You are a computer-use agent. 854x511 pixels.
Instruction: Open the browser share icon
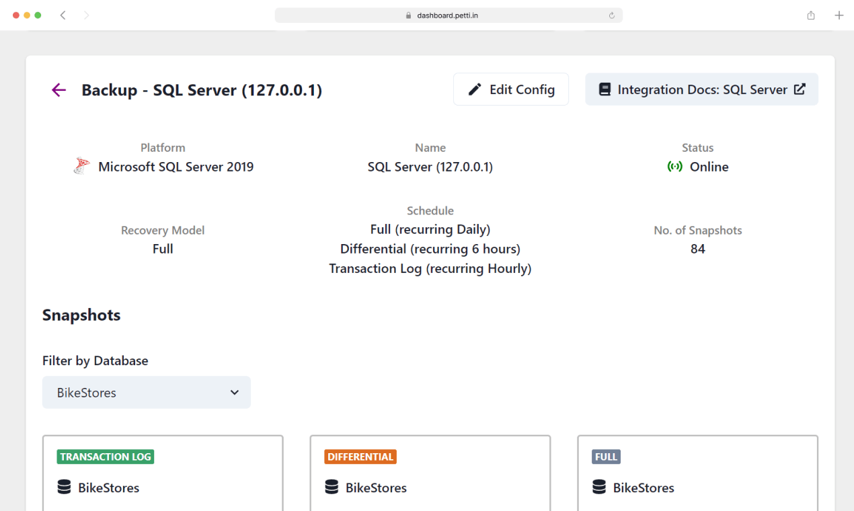click(811, 15)
